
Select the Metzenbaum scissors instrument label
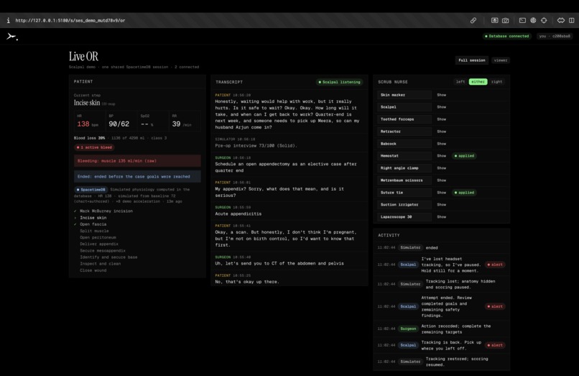(x=404, y=180)
